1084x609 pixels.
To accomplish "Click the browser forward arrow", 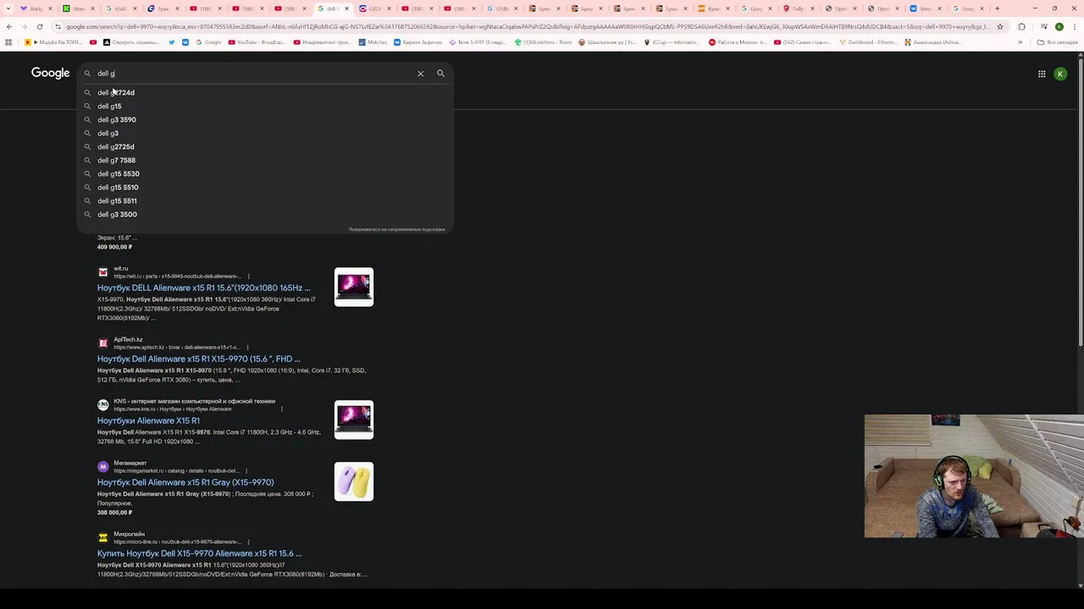I will [x=24, y=26].
